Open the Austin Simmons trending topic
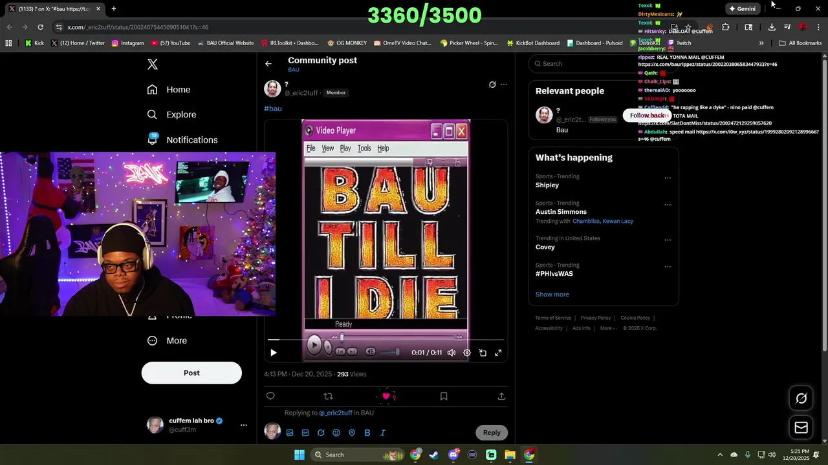 click(561, 212)
